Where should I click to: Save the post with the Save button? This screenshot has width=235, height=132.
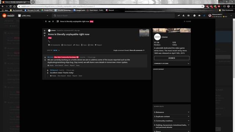(x=84, y=45)
